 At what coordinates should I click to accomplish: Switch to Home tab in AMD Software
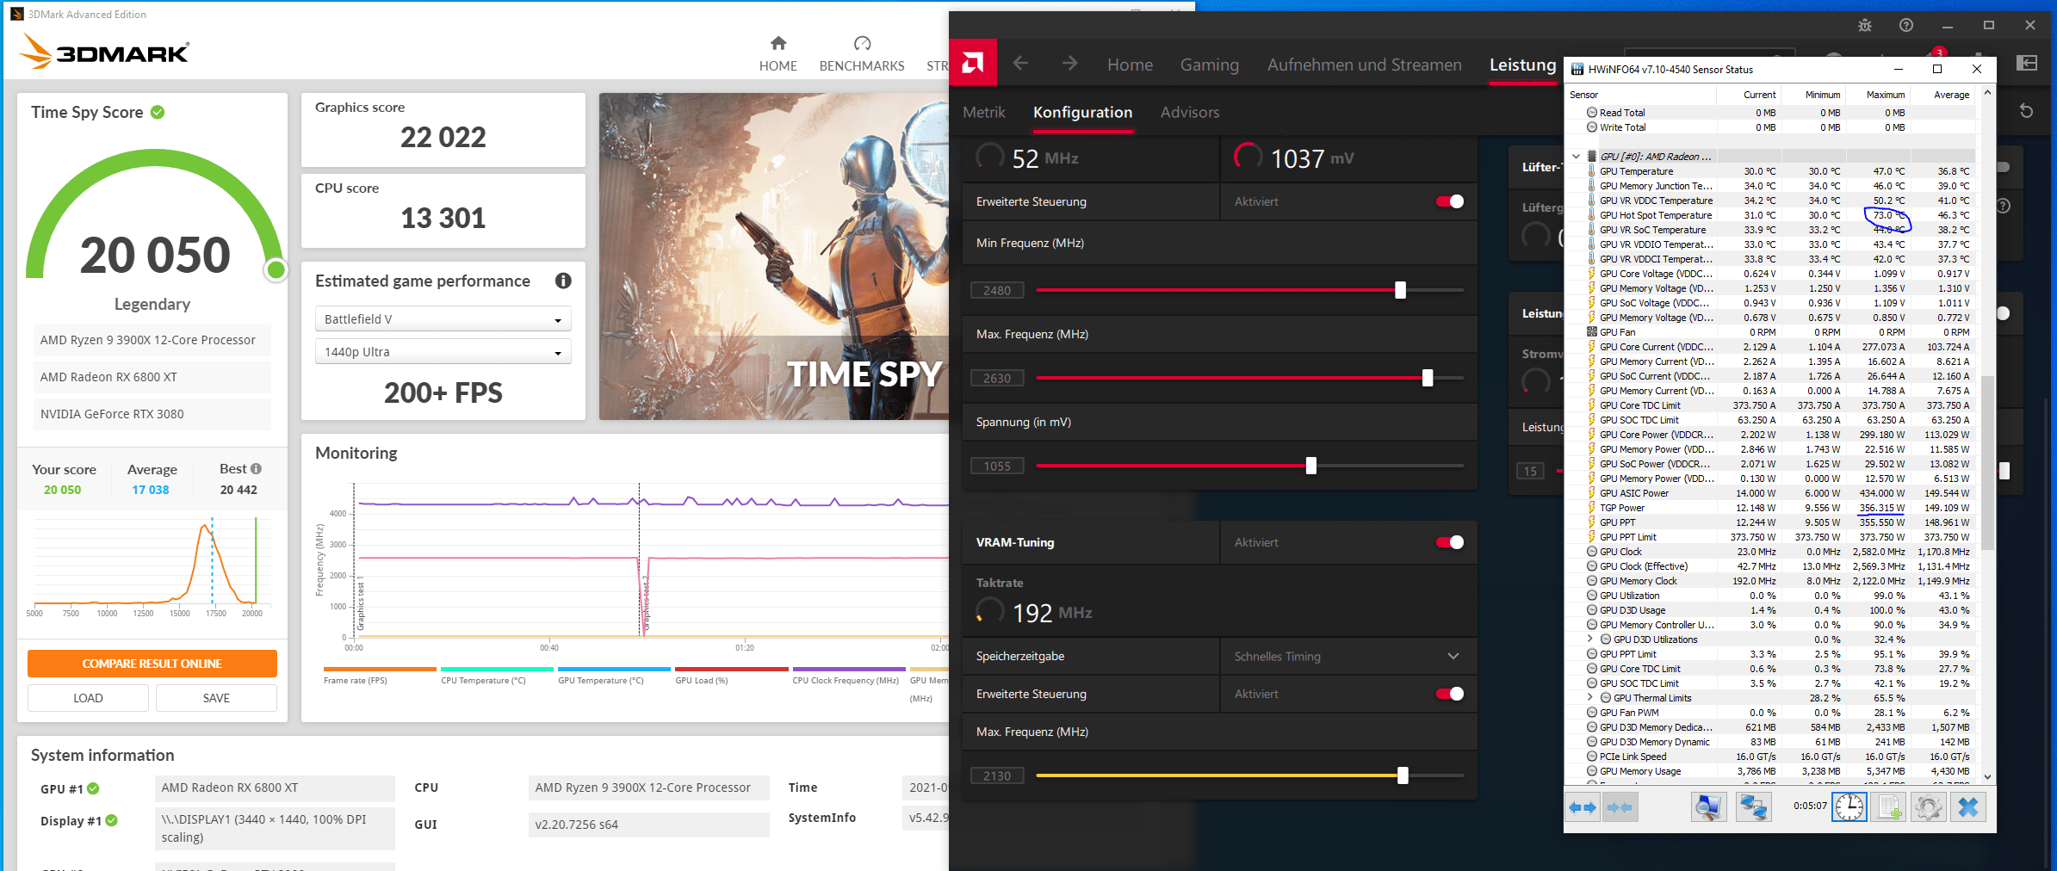(x=1130, y=65)
